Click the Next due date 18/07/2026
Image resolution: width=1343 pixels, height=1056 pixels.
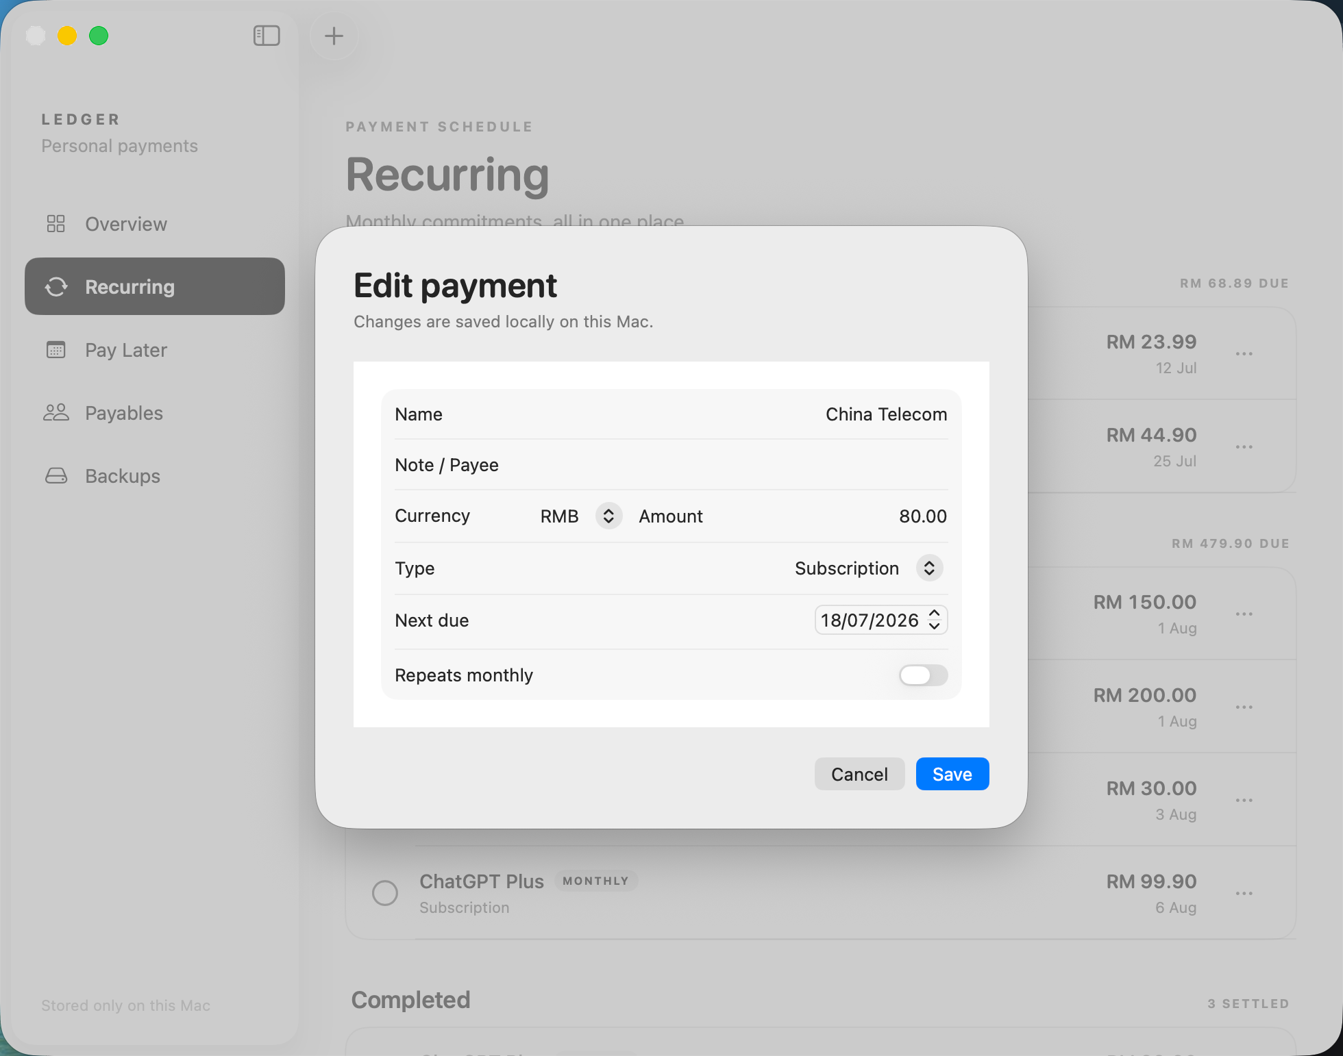coord(870,620)
